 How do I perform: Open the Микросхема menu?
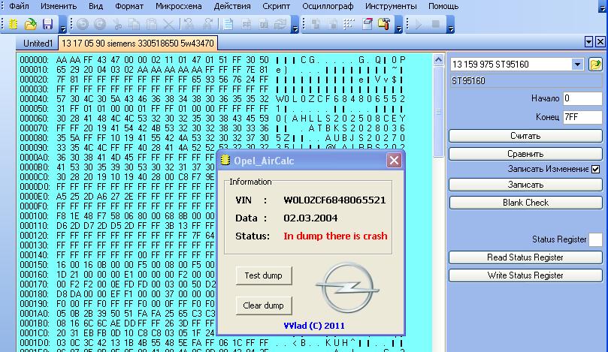coord(178,6)
